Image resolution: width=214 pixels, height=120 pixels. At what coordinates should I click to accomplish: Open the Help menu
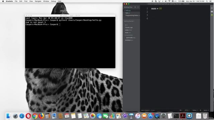click(x=60, y=1)
